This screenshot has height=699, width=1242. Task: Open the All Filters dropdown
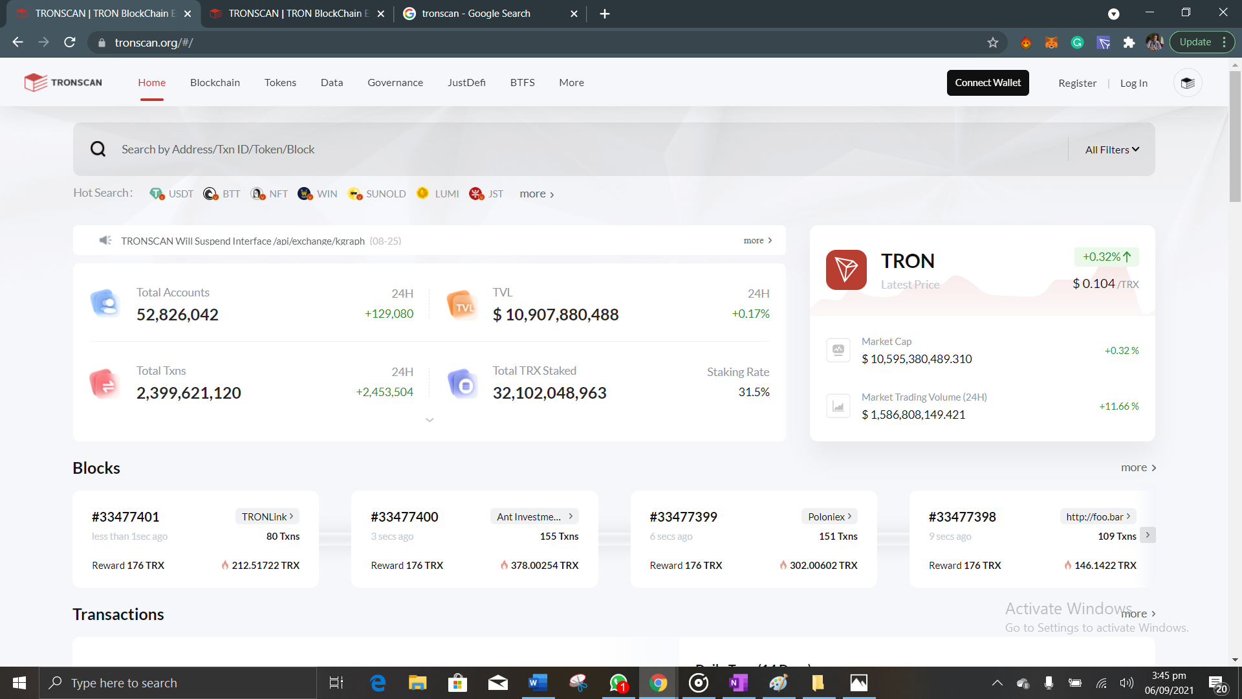point(1112,150)
